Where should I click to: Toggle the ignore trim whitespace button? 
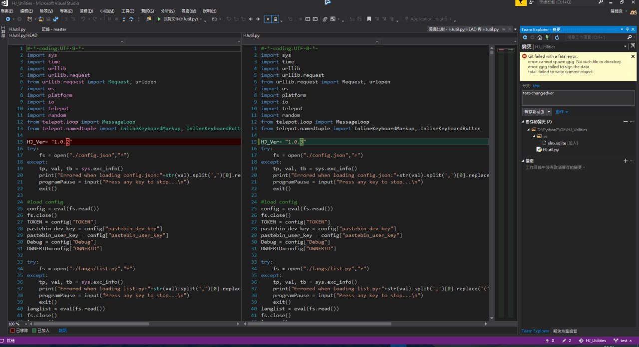tap(268, 19)
